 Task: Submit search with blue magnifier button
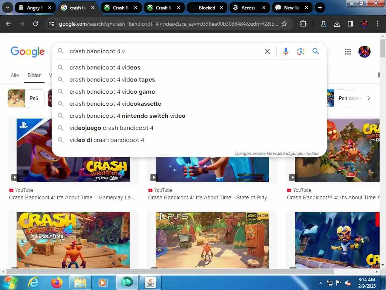[x=316, y=51]
